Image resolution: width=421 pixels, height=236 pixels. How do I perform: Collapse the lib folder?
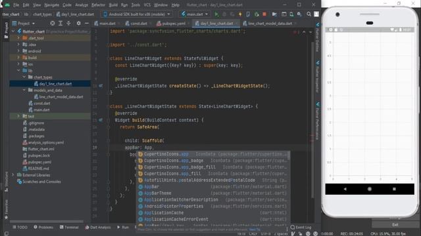[x=18, y=70]
